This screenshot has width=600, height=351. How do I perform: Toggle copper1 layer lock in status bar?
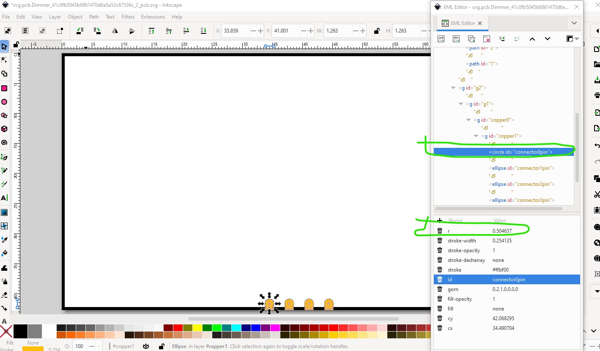(161, 346)
